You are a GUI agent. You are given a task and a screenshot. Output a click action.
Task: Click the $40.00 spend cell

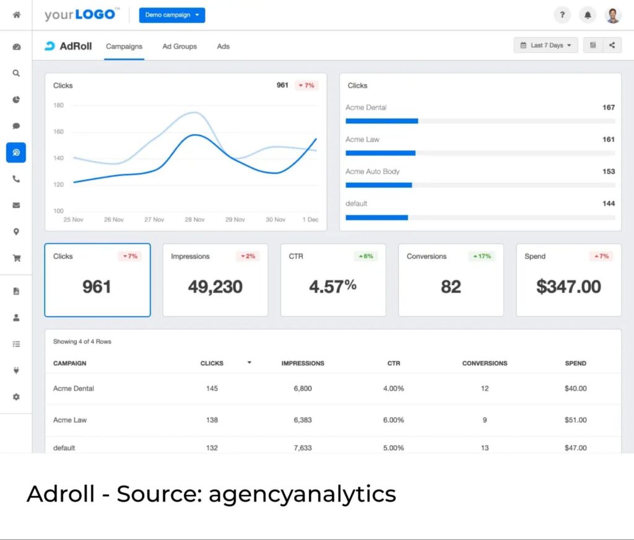(576, 388)
